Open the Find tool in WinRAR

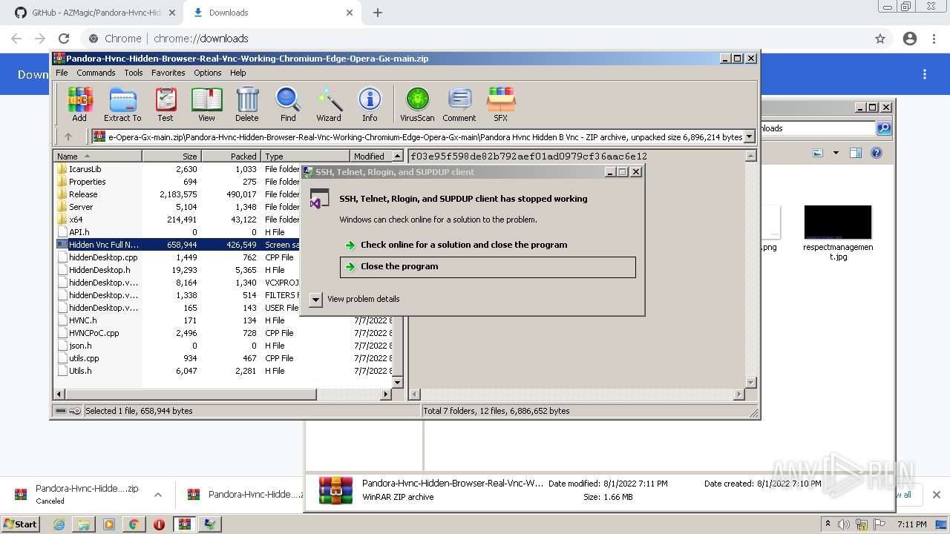[288, 104]
